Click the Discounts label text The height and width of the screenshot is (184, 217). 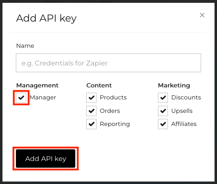click(x=186, y=97)
